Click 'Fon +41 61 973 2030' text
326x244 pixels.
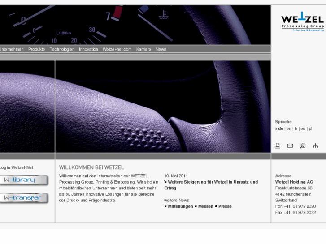coord(296,206)
